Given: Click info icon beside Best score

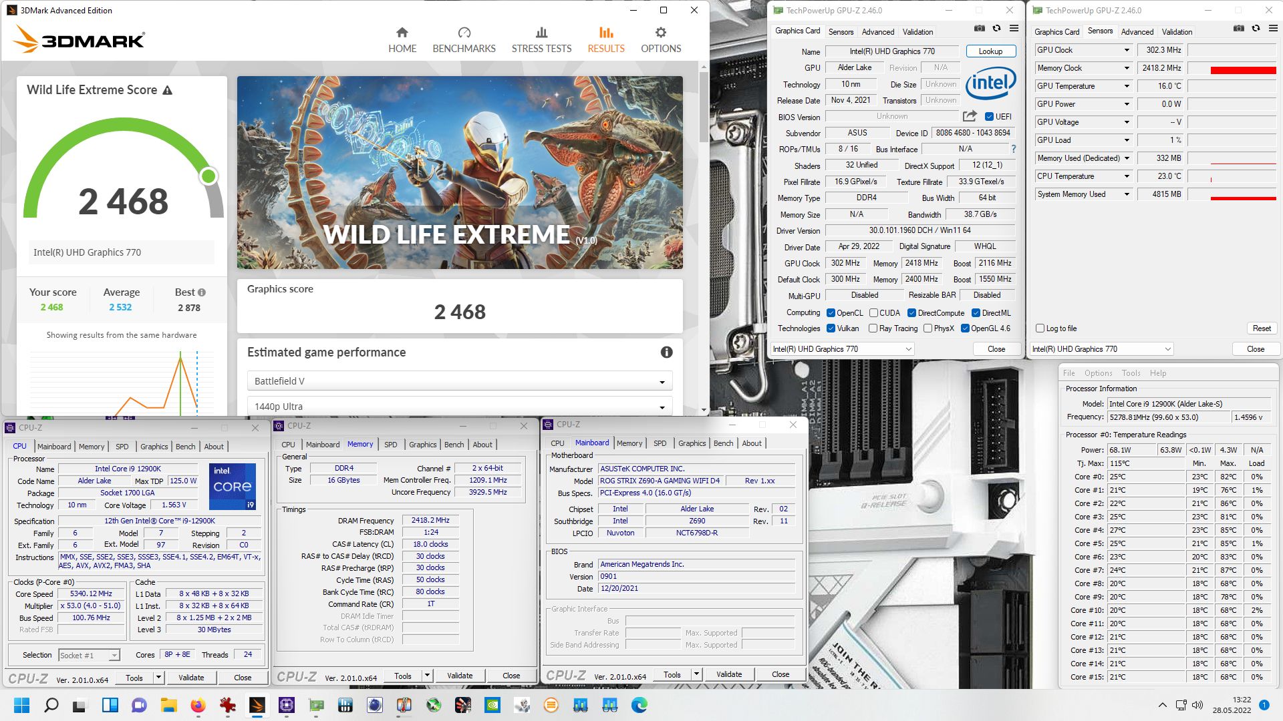Looking at the screenshot, I should tap(202, 292).
